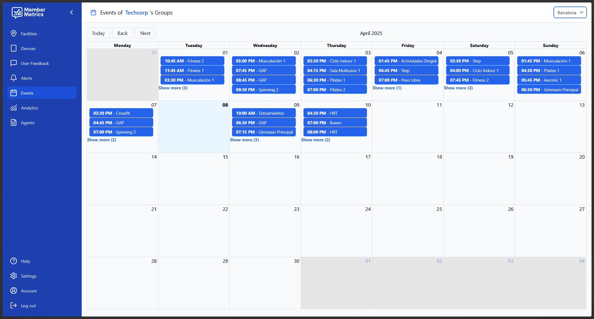Click the Agents document icon
This screenshot has width=594, height=319.
tap(14, 122)
